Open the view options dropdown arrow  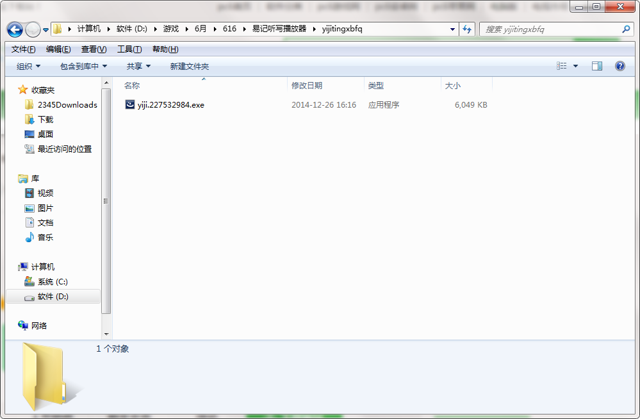click(575, 66)
